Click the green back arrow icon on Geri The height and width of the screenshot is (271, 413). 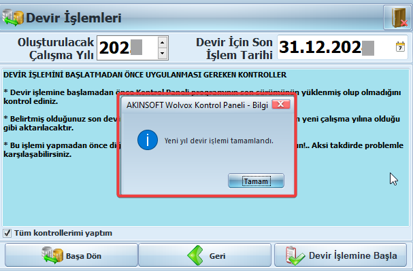coord(195,255)
